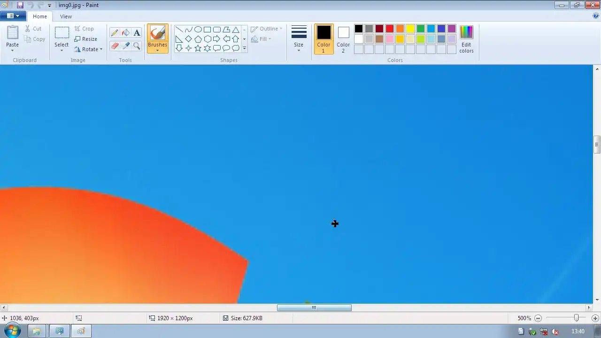
Task: Open the Paint application menu button
Action: [x=13, y=16]
